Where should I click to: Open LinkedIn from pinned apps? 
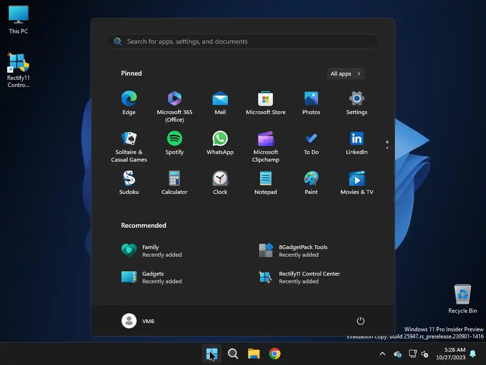tap(357, 143)
